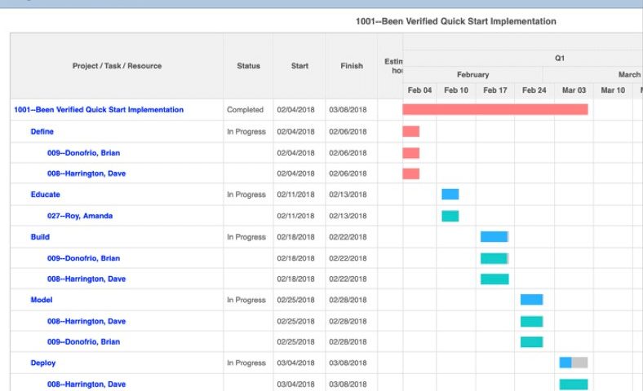Click the teal Roy, Amanda Gantt bar
643x391 pixels.
click(450, 216)
